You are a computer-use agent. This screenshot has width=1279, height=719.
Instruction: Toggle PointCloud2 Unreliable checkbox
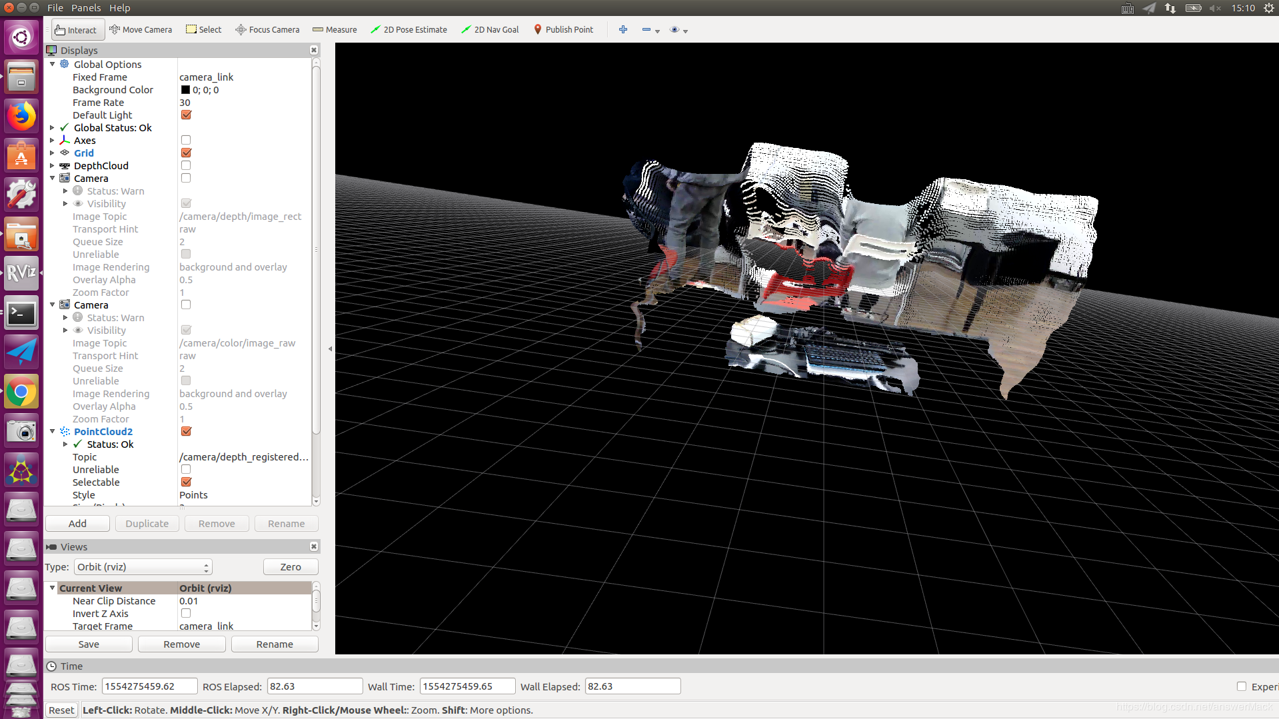point(186,470)
